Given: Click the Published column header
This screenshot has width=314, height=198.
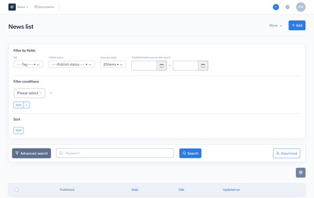Looking at the screenshot, I should coord(67,190).
